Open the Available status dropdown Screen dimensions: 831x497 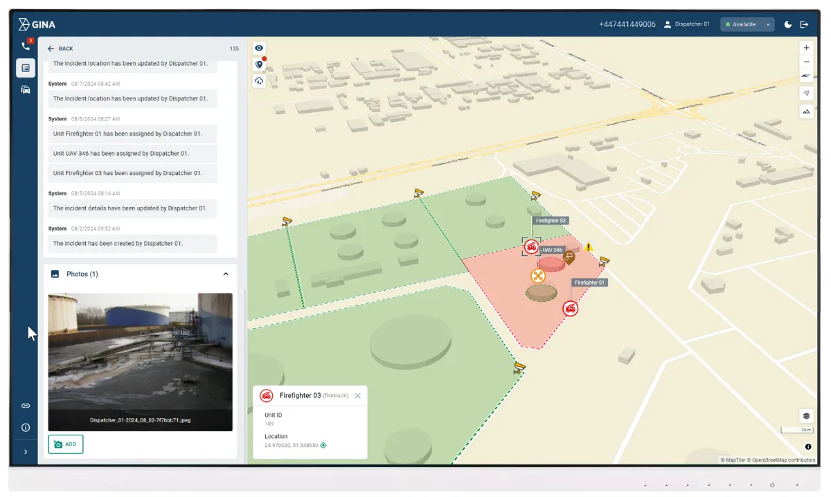[x=747, y=24]
